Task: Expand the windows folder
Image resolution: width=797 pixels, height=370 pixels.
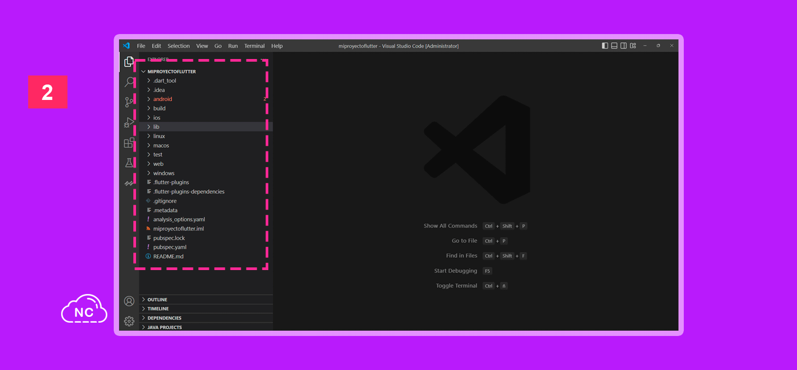Action: click(x=206, y=173)
